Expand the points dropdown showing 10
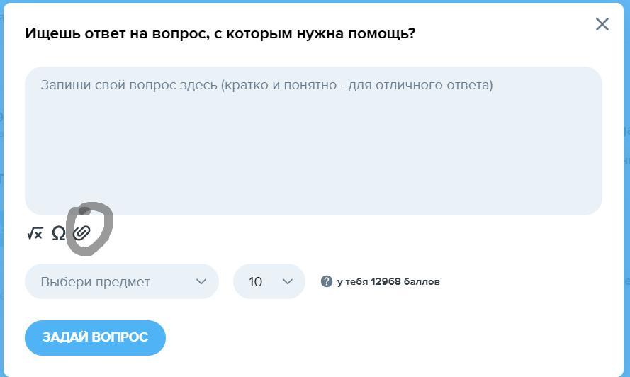Screen dimensions: 630x377 pyautogui.click(x=269, y=281)
